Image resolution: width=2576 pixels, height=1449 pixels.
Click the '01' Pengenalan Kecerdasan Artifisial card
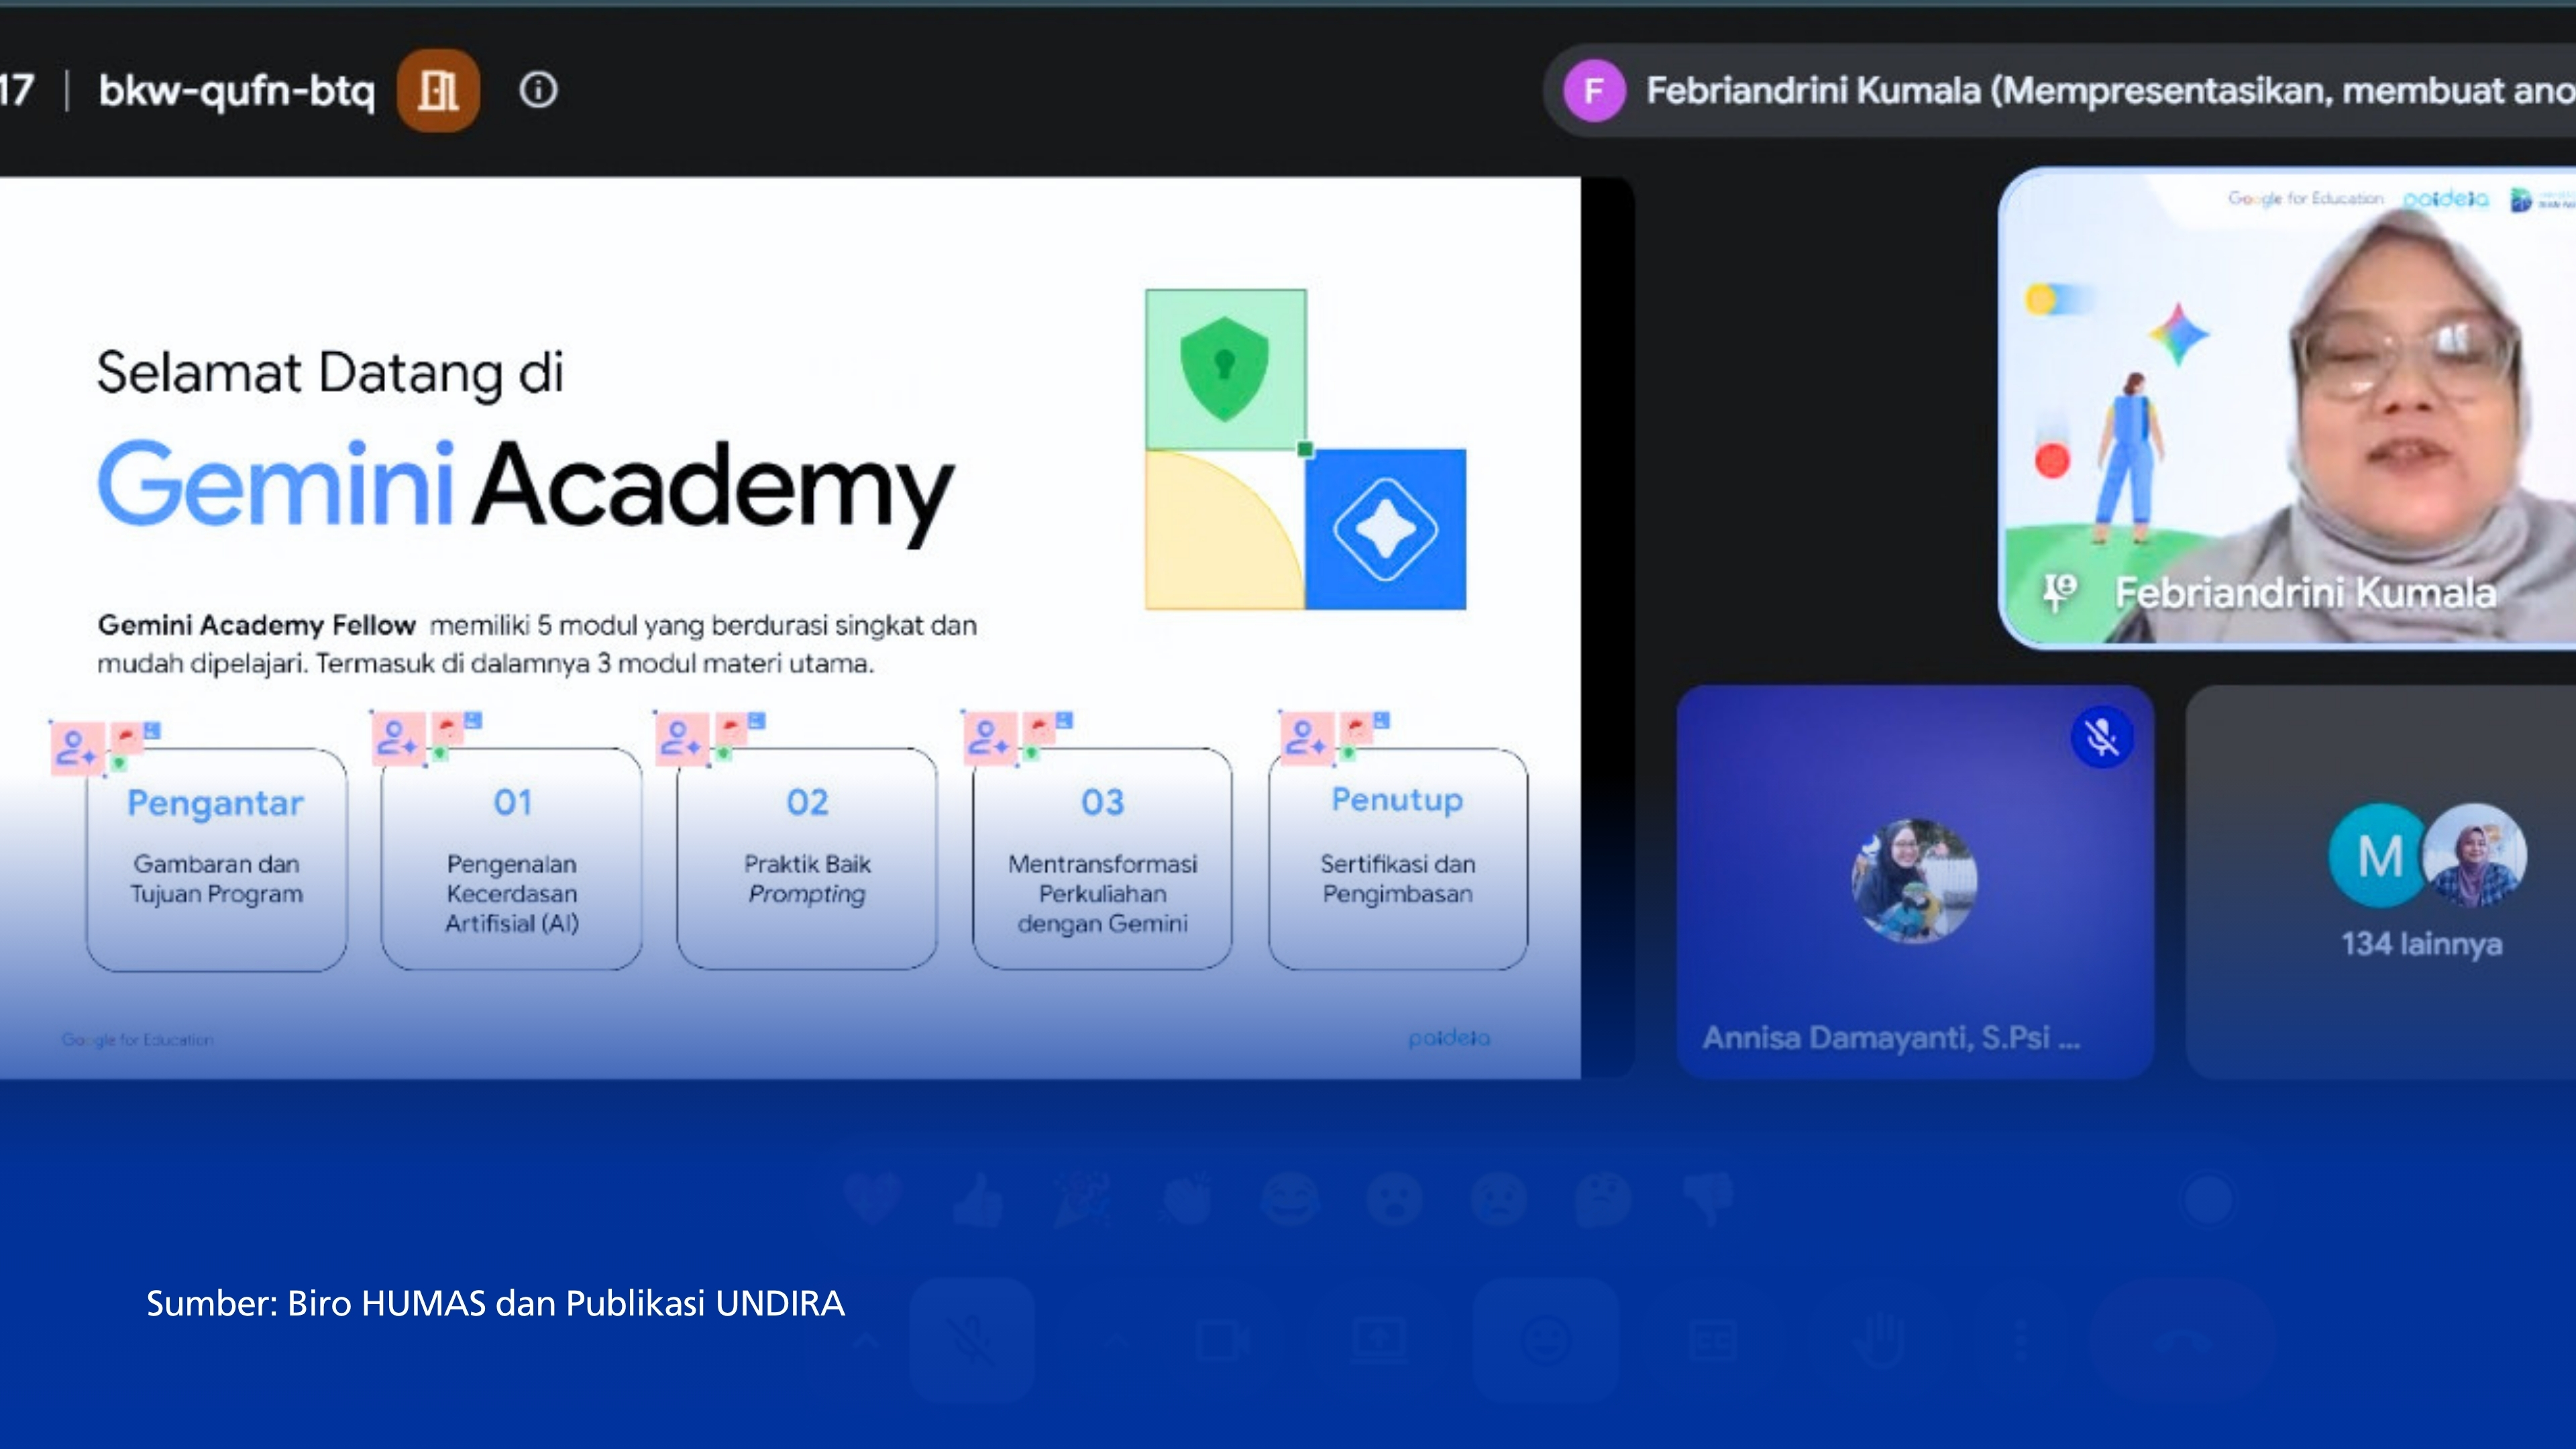512,860
